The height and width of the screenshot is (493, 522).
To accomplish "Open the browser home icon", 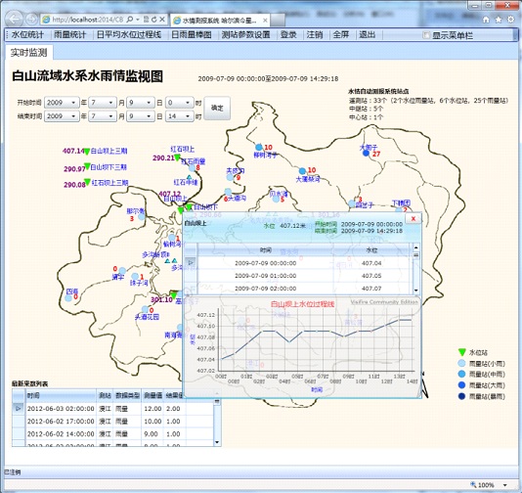I will 486,20.
